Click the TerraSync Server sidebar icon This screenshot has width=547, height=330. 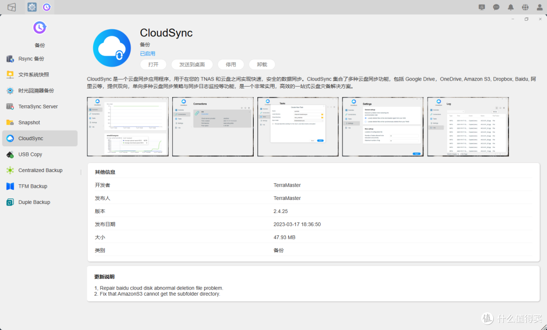10,107
